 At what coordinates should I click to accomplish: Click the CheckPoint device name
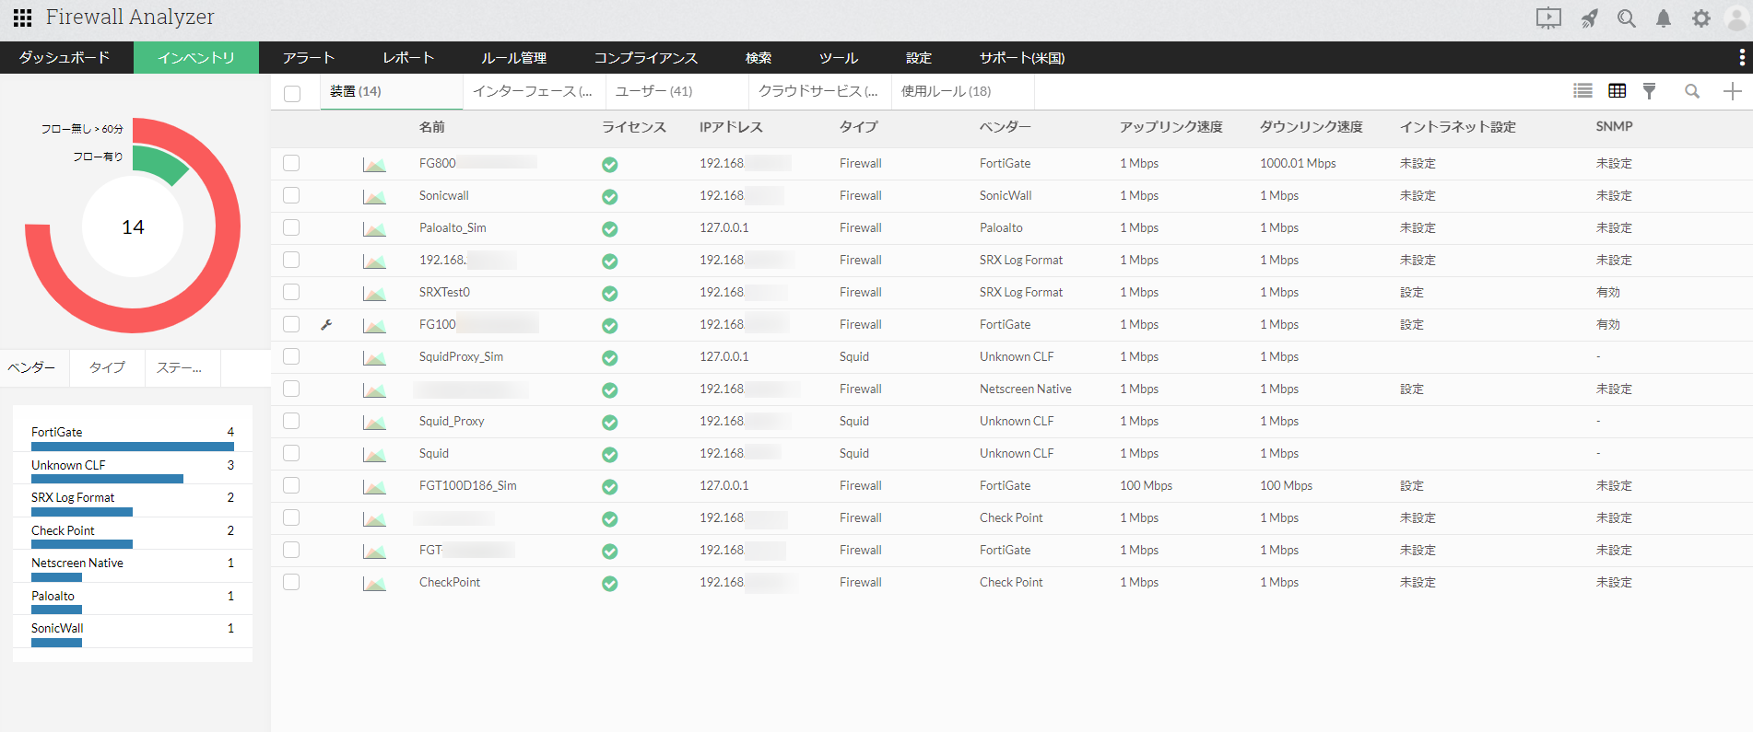click(450, 582)
